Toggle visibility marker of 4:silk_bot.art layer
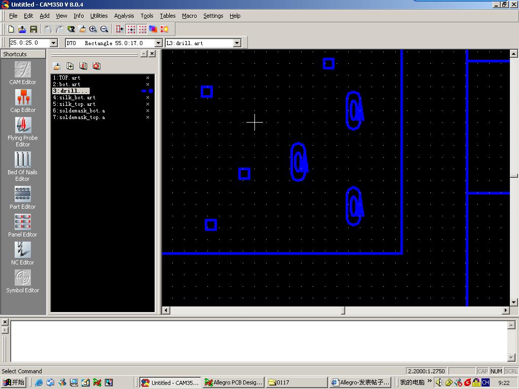The height and width of the screenshot is (389, 519). 147,98
